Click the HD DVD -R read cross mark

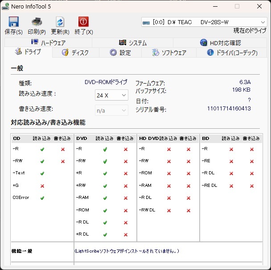pyautogui.click(x=169, y=149)
